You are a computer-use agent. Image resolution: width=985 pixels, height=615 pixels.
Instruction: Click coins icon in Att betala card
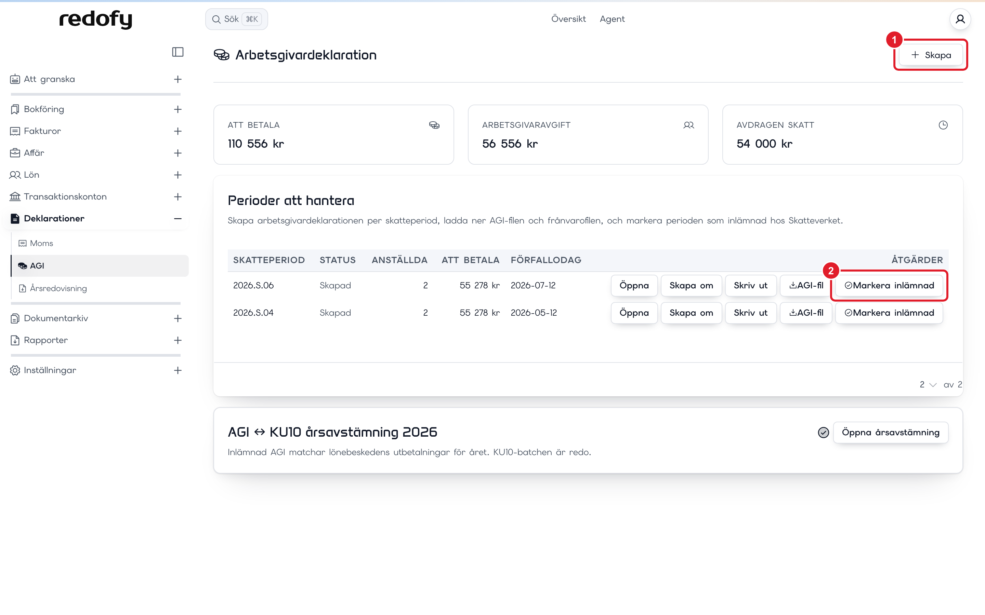click(434, 125)
